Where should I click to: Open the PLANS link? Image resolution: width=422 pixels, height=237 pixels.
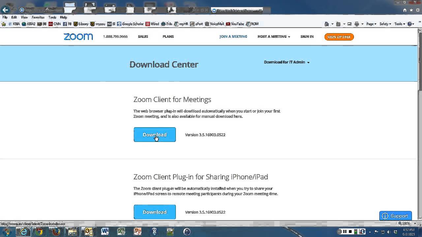pos(168,37)
